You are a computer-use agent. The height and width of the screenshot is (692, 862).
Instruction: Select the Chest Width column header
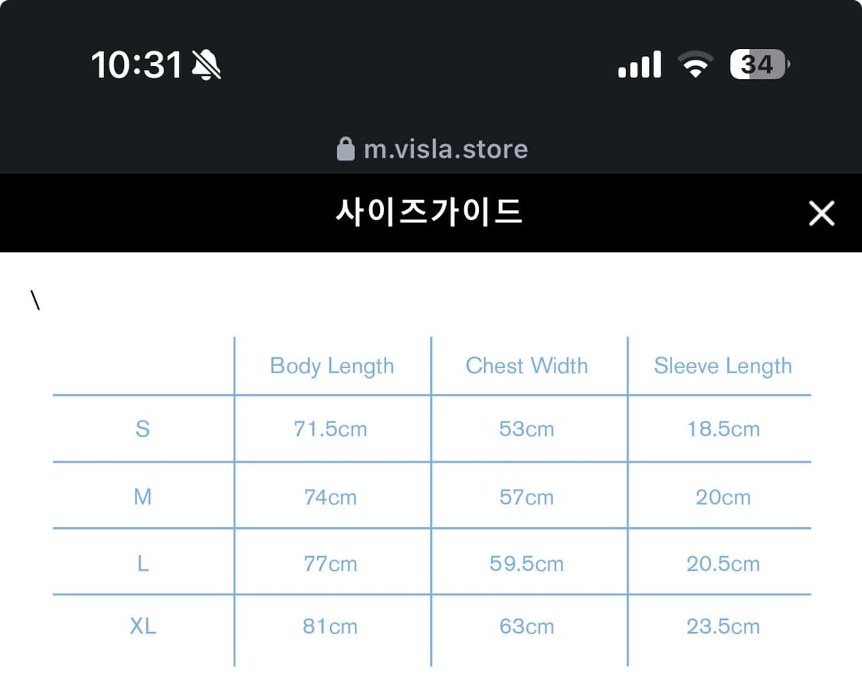[x=527, y=366]
